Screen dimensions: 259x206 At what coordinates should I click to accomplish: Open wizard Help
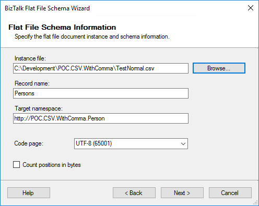coord(29,192)
